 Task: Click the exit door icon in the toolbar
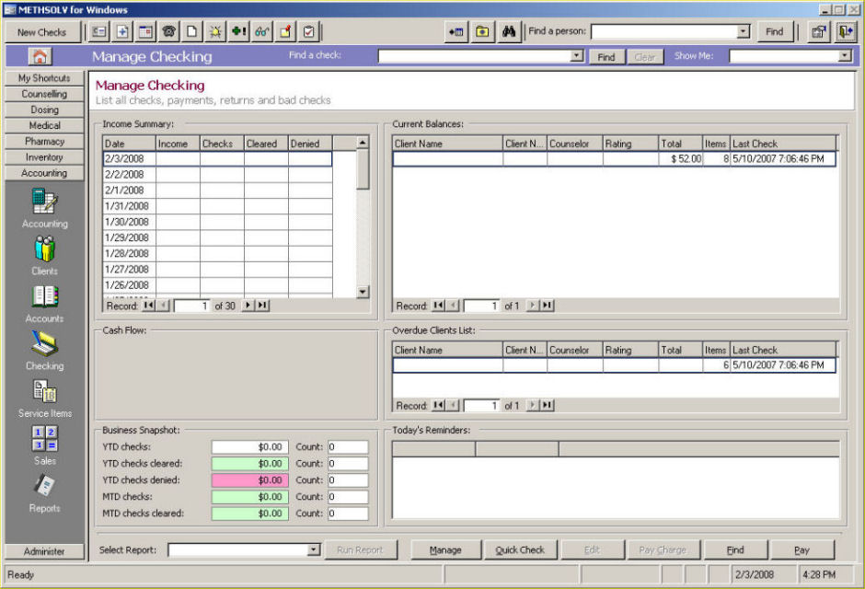[x=845, y=32]
